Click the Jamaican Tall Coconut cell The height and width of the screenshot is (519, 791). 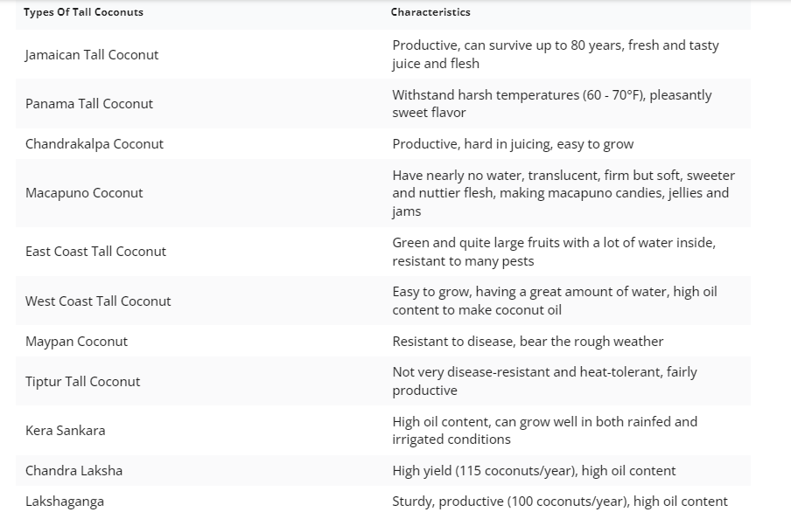92,54
